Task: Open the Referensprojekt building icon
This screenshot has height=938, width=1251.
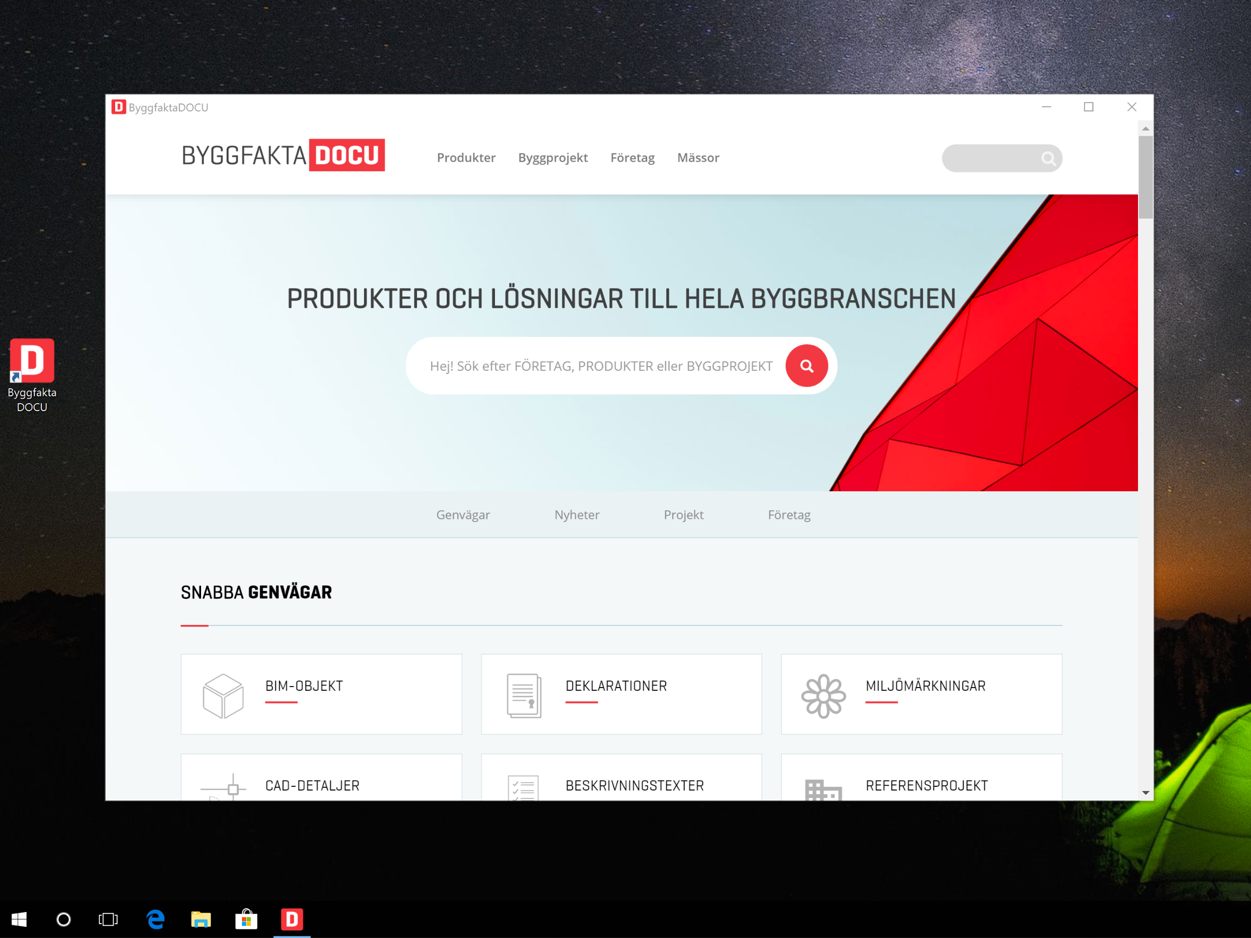Action: (823, 789)
